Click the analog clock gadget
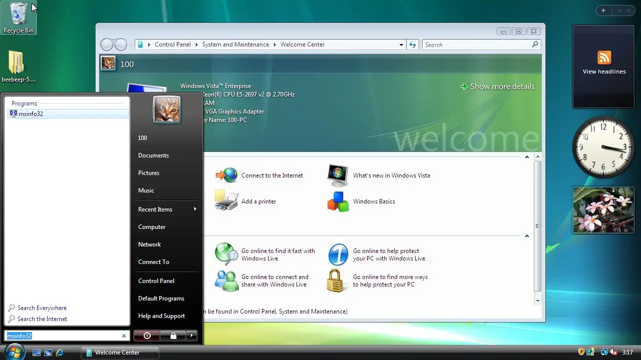The image size is (641, 360). pos(603,147)
